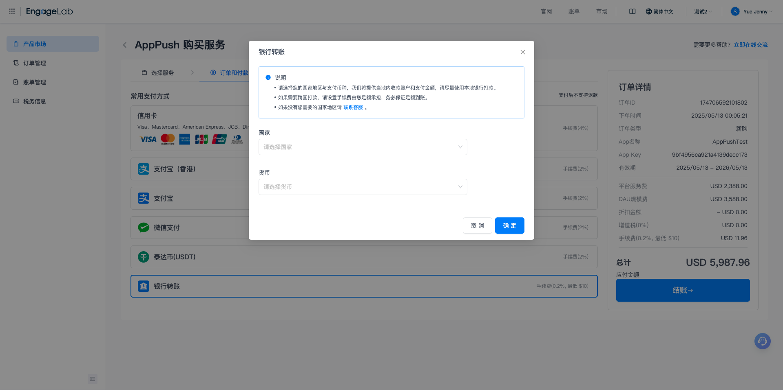Click the bank transfer icon
The height and width of the screenshot is (390, 783).
(x=144, y=286)
